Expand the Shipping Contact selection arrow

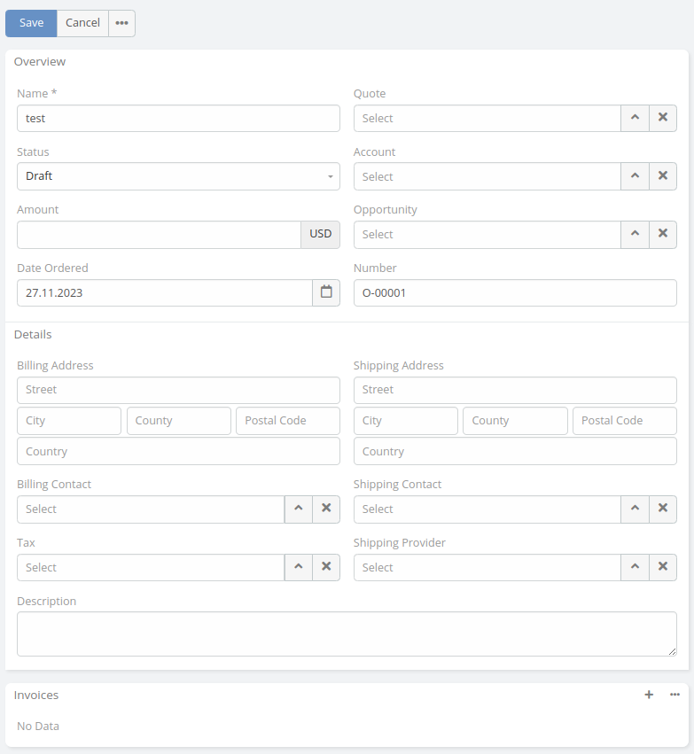(x=635, y=509)
